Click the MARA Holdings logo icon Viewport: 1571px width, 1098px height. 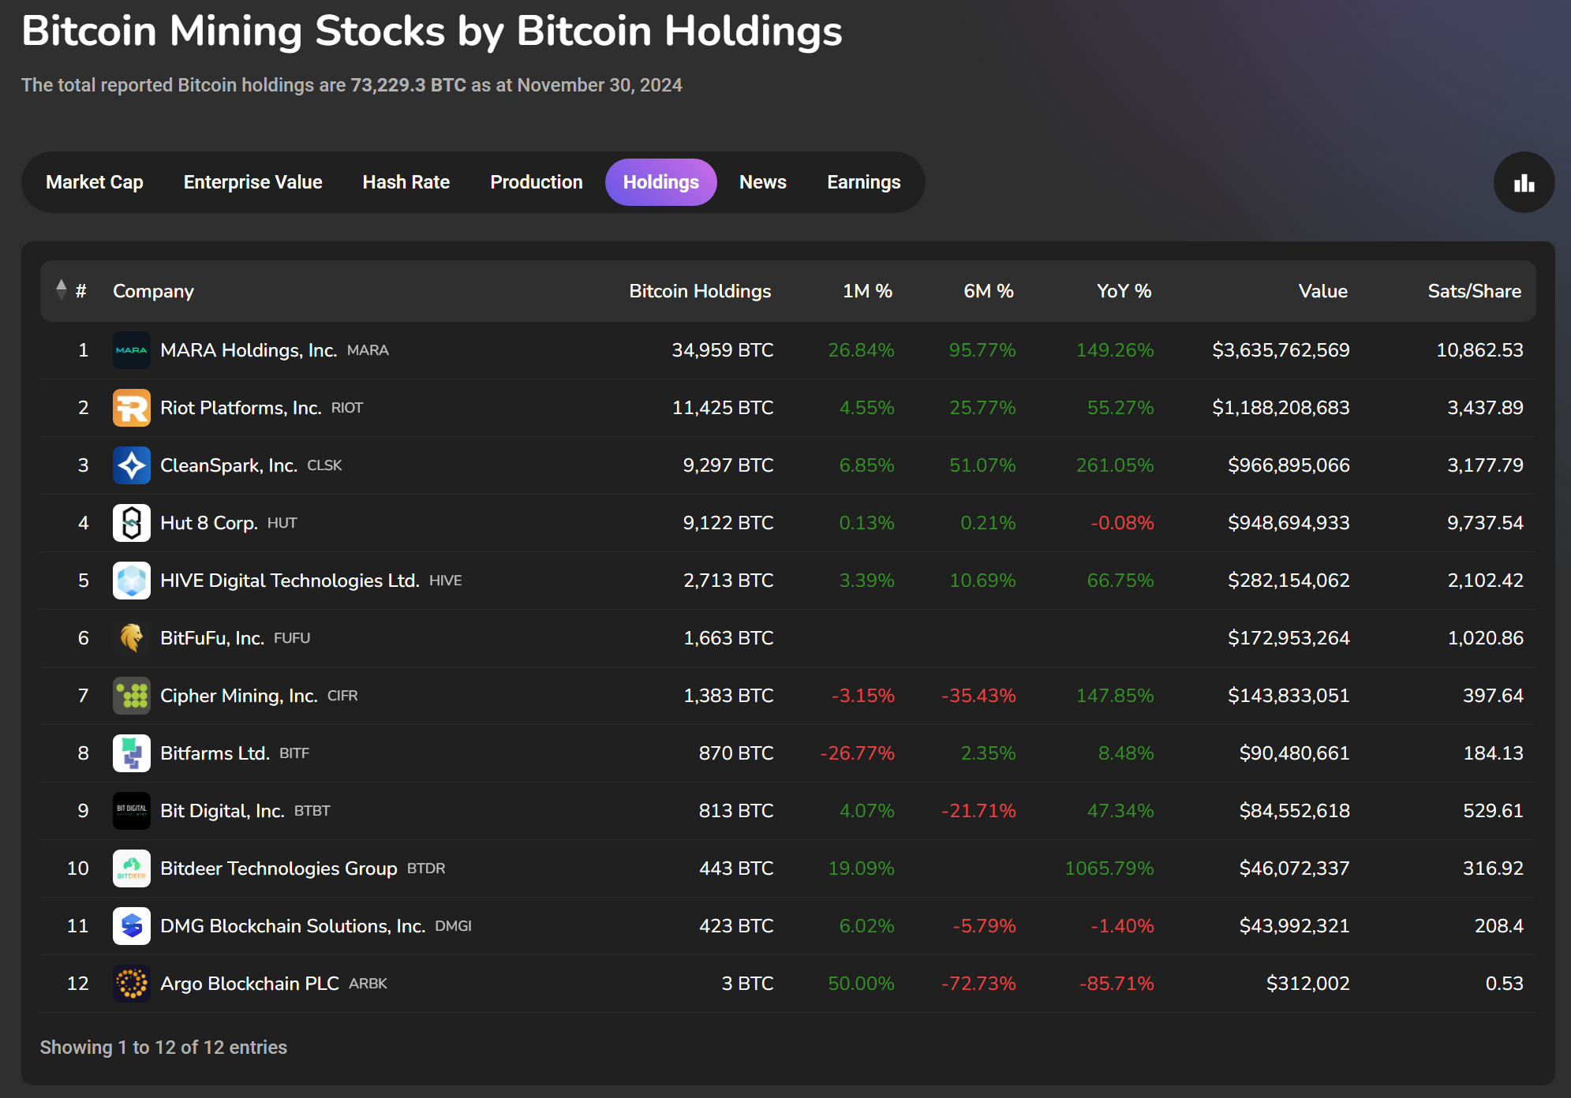pyautogui.click(x=132, y=350)
